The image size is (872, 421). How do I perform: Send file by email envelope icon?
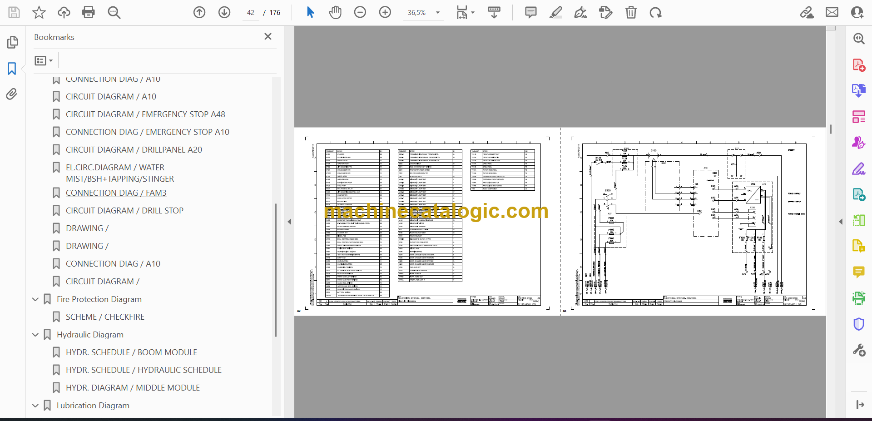[832, 12]
